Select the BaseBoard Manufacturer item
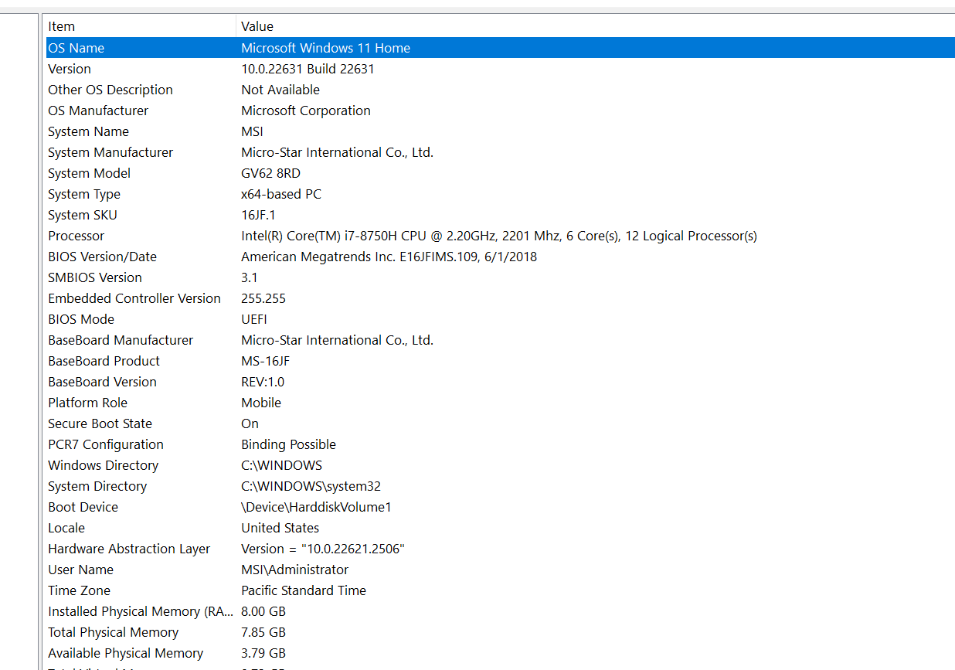 pos(121,340)
